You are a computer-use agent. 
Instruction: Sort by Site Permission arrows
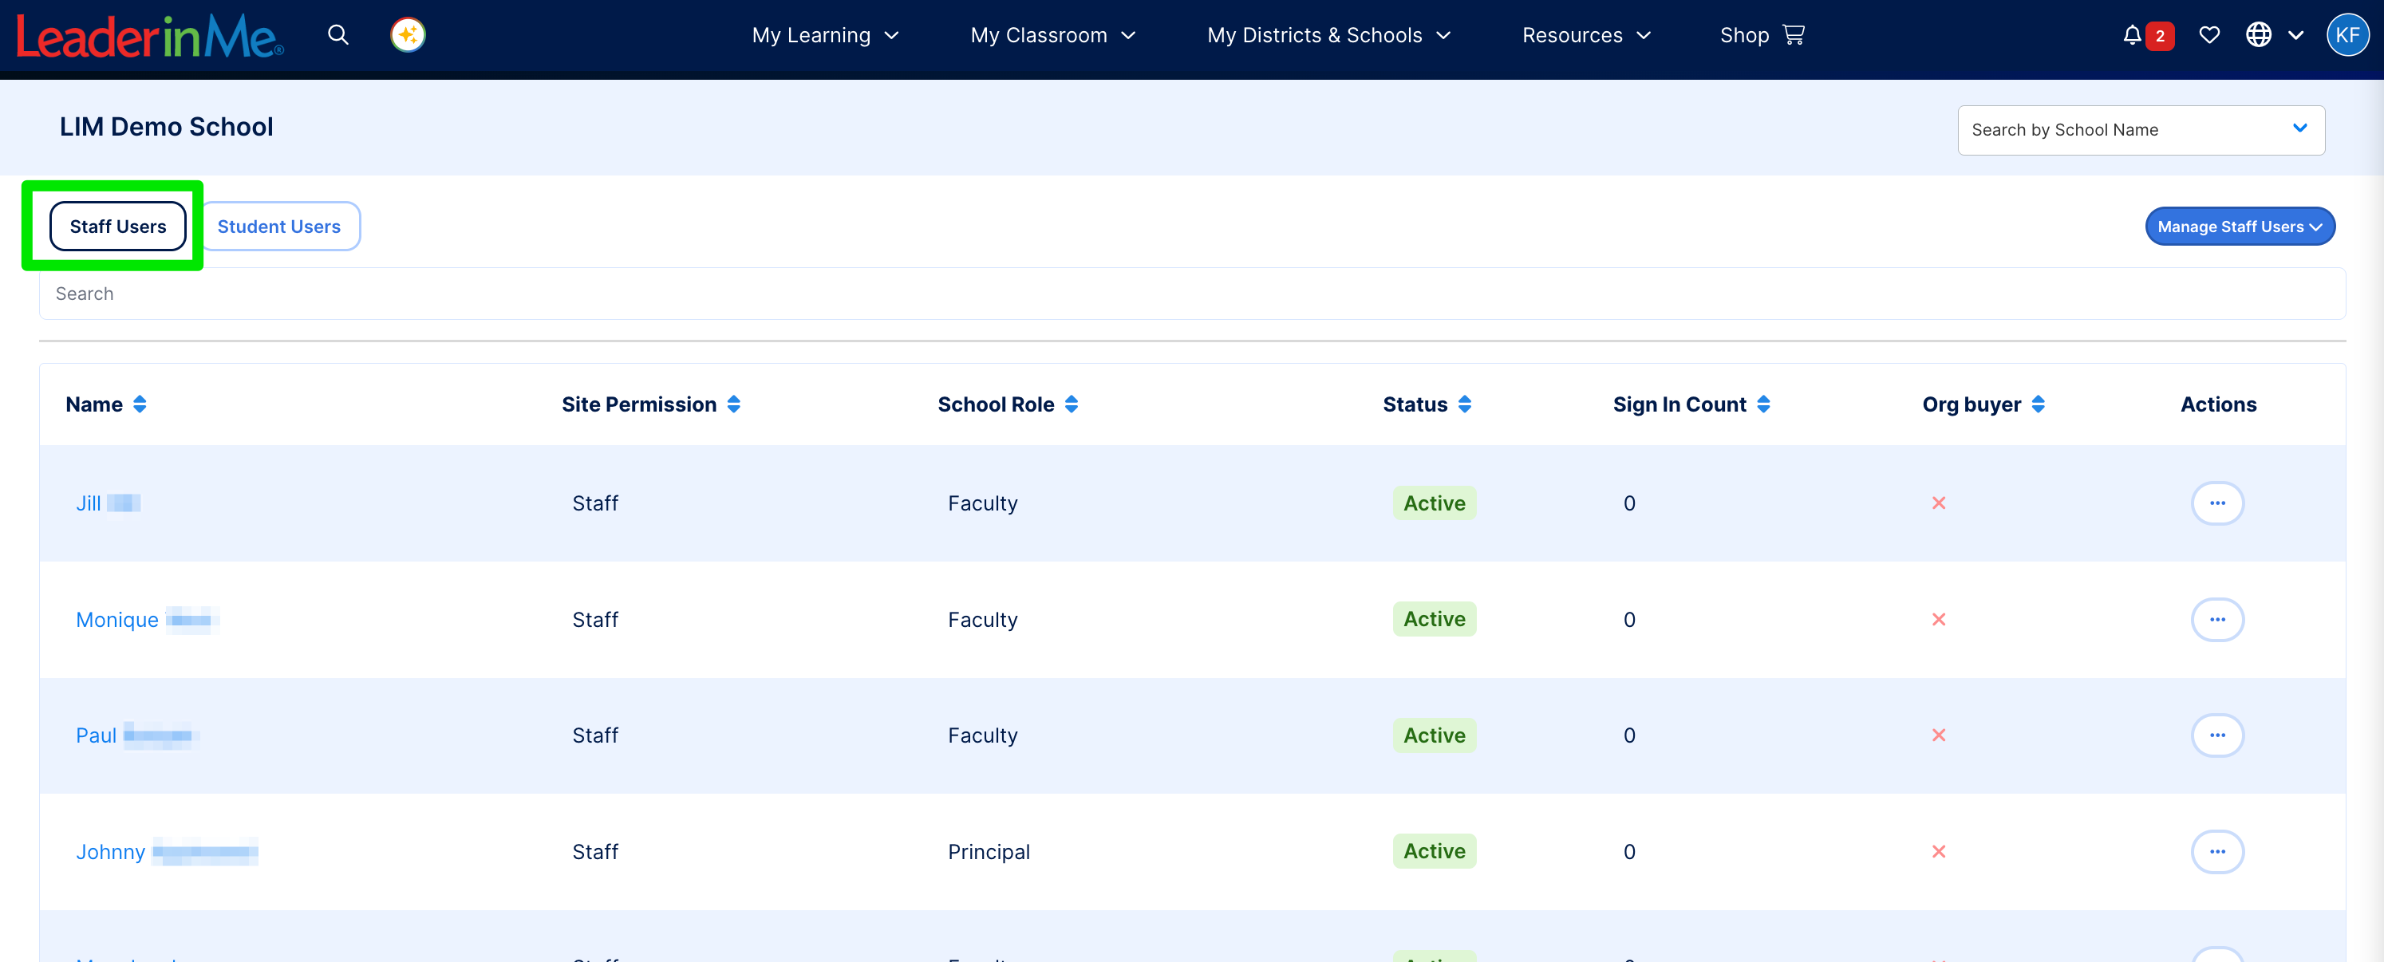(x=734, y=404)
